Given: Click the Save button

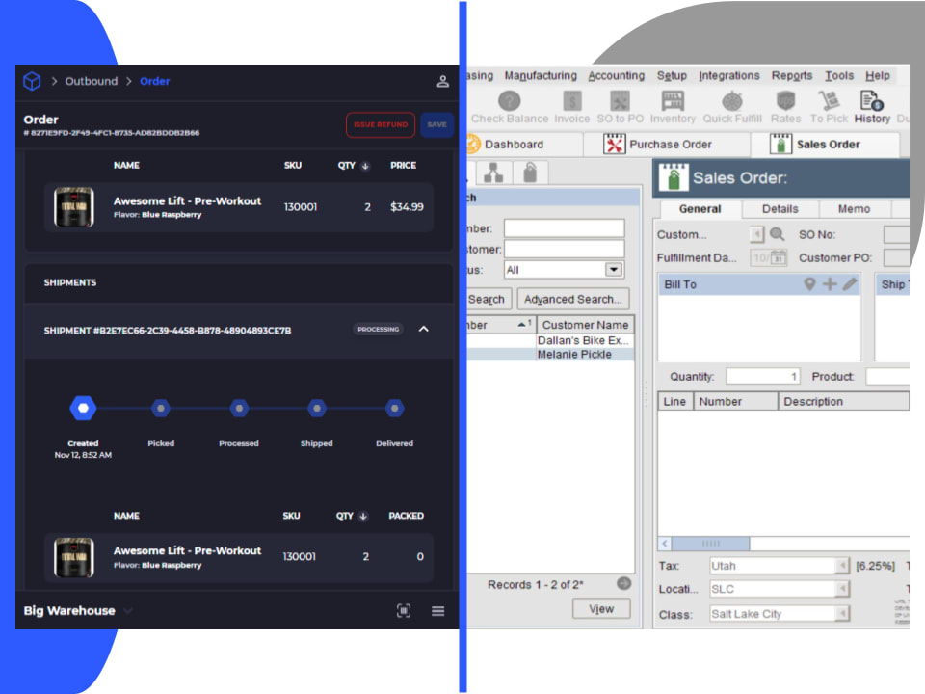Looking at the screenshot, I should (436, 124).
